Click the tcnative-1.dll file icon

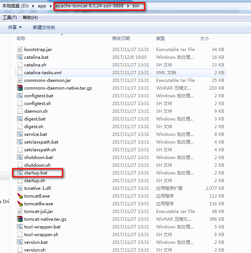coord(20,188)
